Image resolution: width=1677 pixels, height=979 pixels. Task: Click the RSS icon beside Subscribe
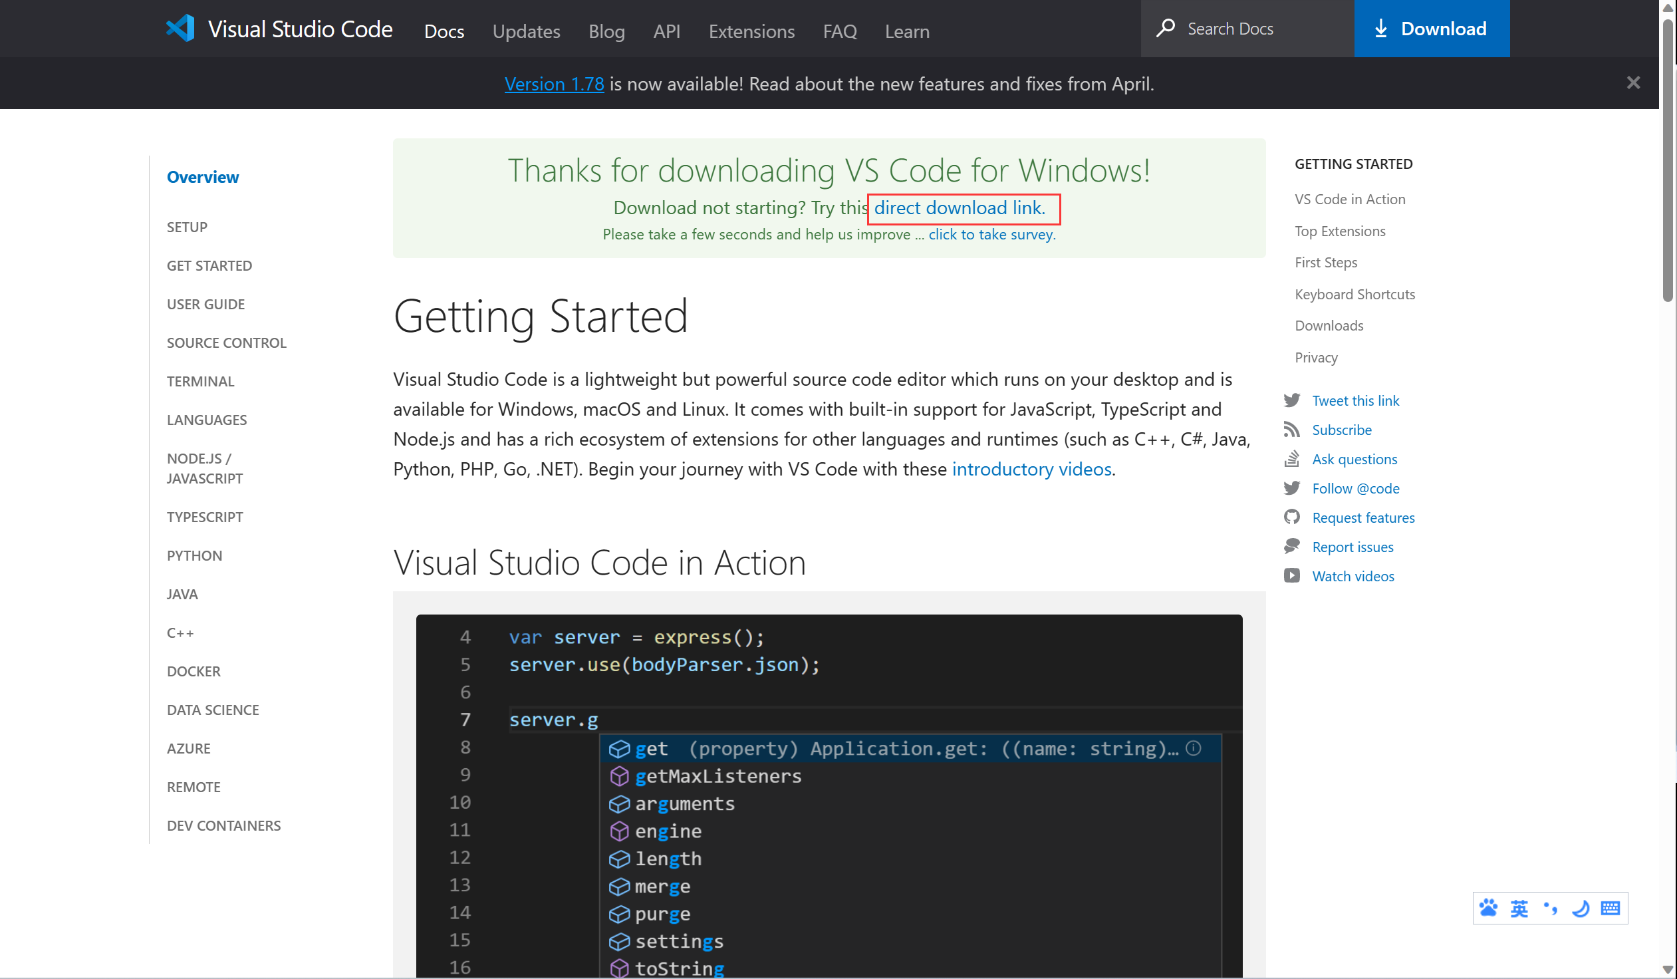[x=1292, y=429]
